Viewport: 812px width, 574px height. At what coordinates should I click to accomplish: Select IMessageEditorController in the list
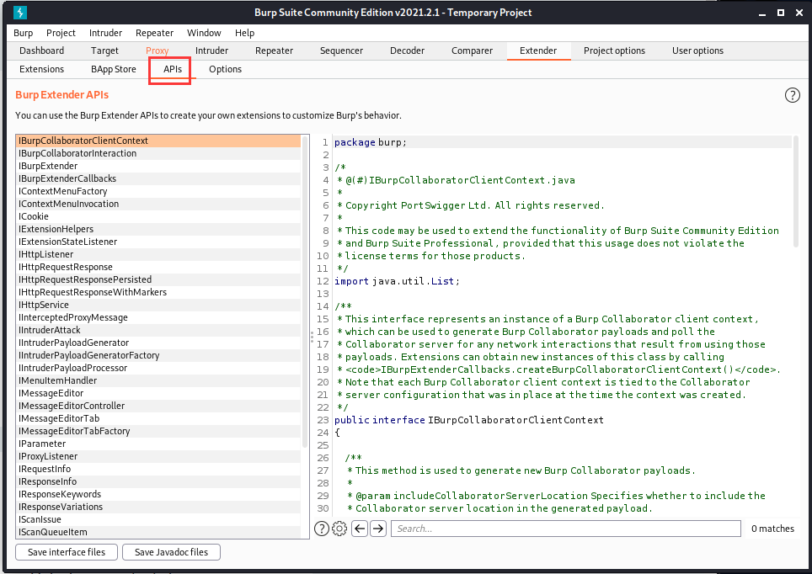(158, 407)
